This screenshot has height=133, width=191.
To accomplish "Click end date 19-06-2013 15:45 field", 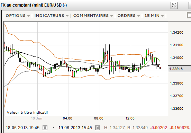I will click(x=75, y=128).
